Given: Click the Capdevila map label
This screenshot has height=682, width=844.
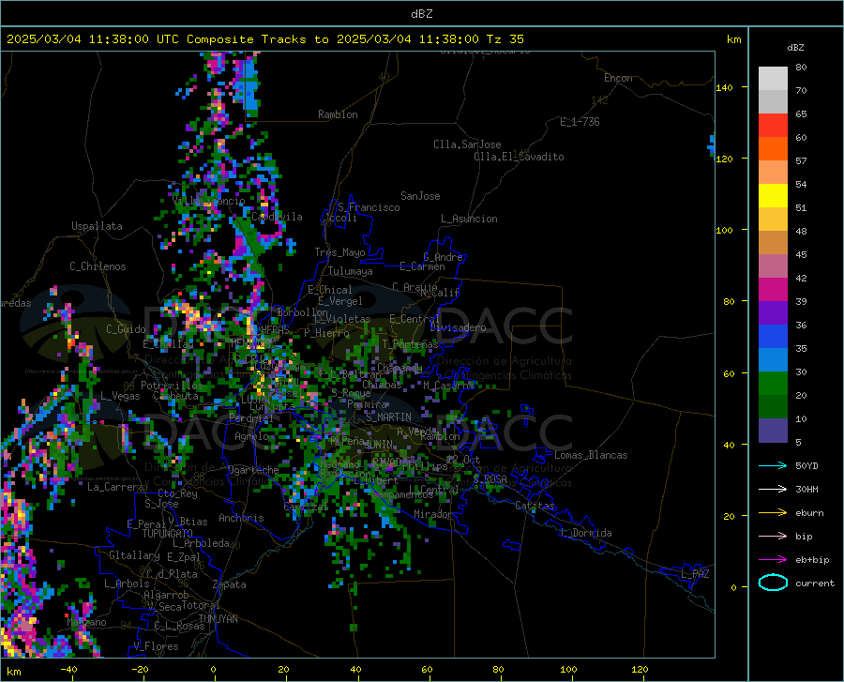Looking at the screenshot, I should [x=277, y=217].
